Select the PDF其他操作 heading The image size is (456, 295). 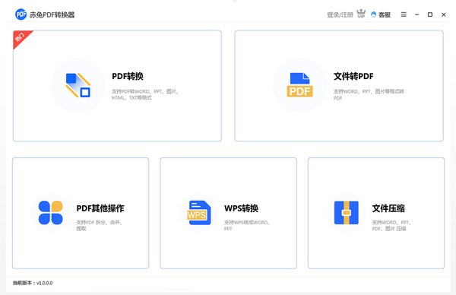[x=100, y=208]
